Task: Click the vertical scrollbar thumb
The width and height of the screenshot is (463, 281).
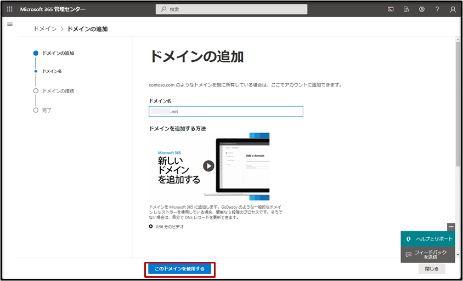Action: point(458,104)
